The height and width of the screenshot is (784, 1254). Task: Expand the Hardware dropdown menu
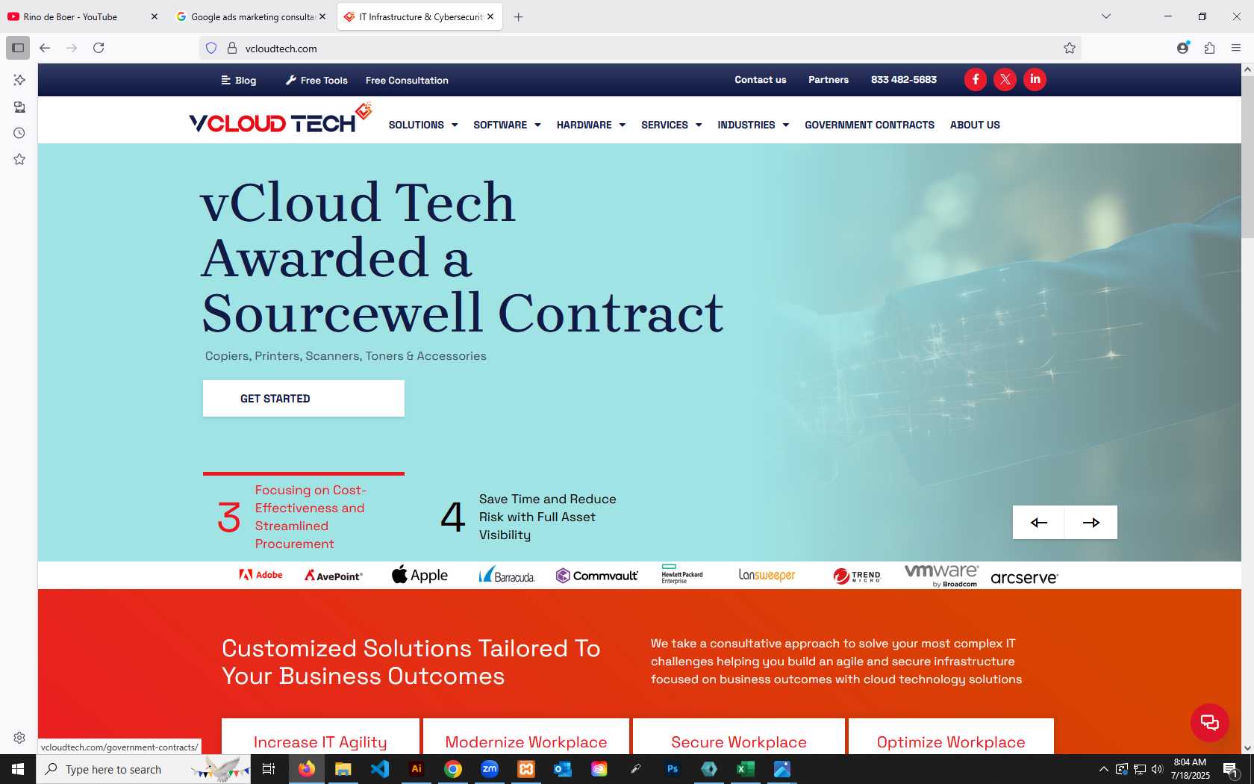(591, 125)
